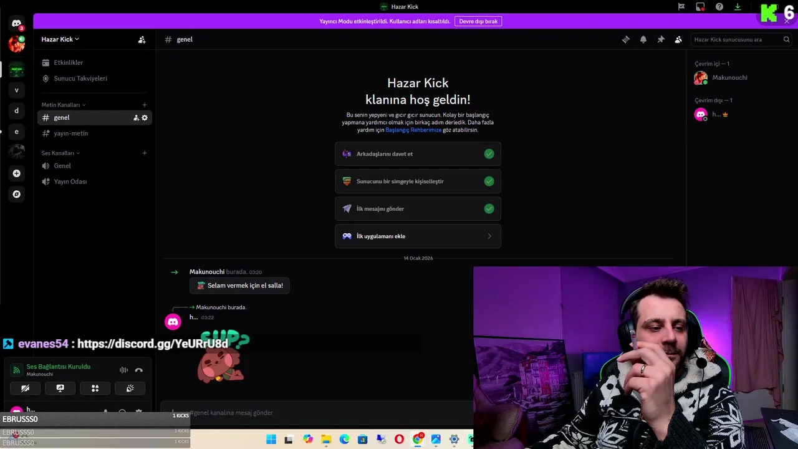
Task: Open Chrome from taskbar
Action: 418,440
